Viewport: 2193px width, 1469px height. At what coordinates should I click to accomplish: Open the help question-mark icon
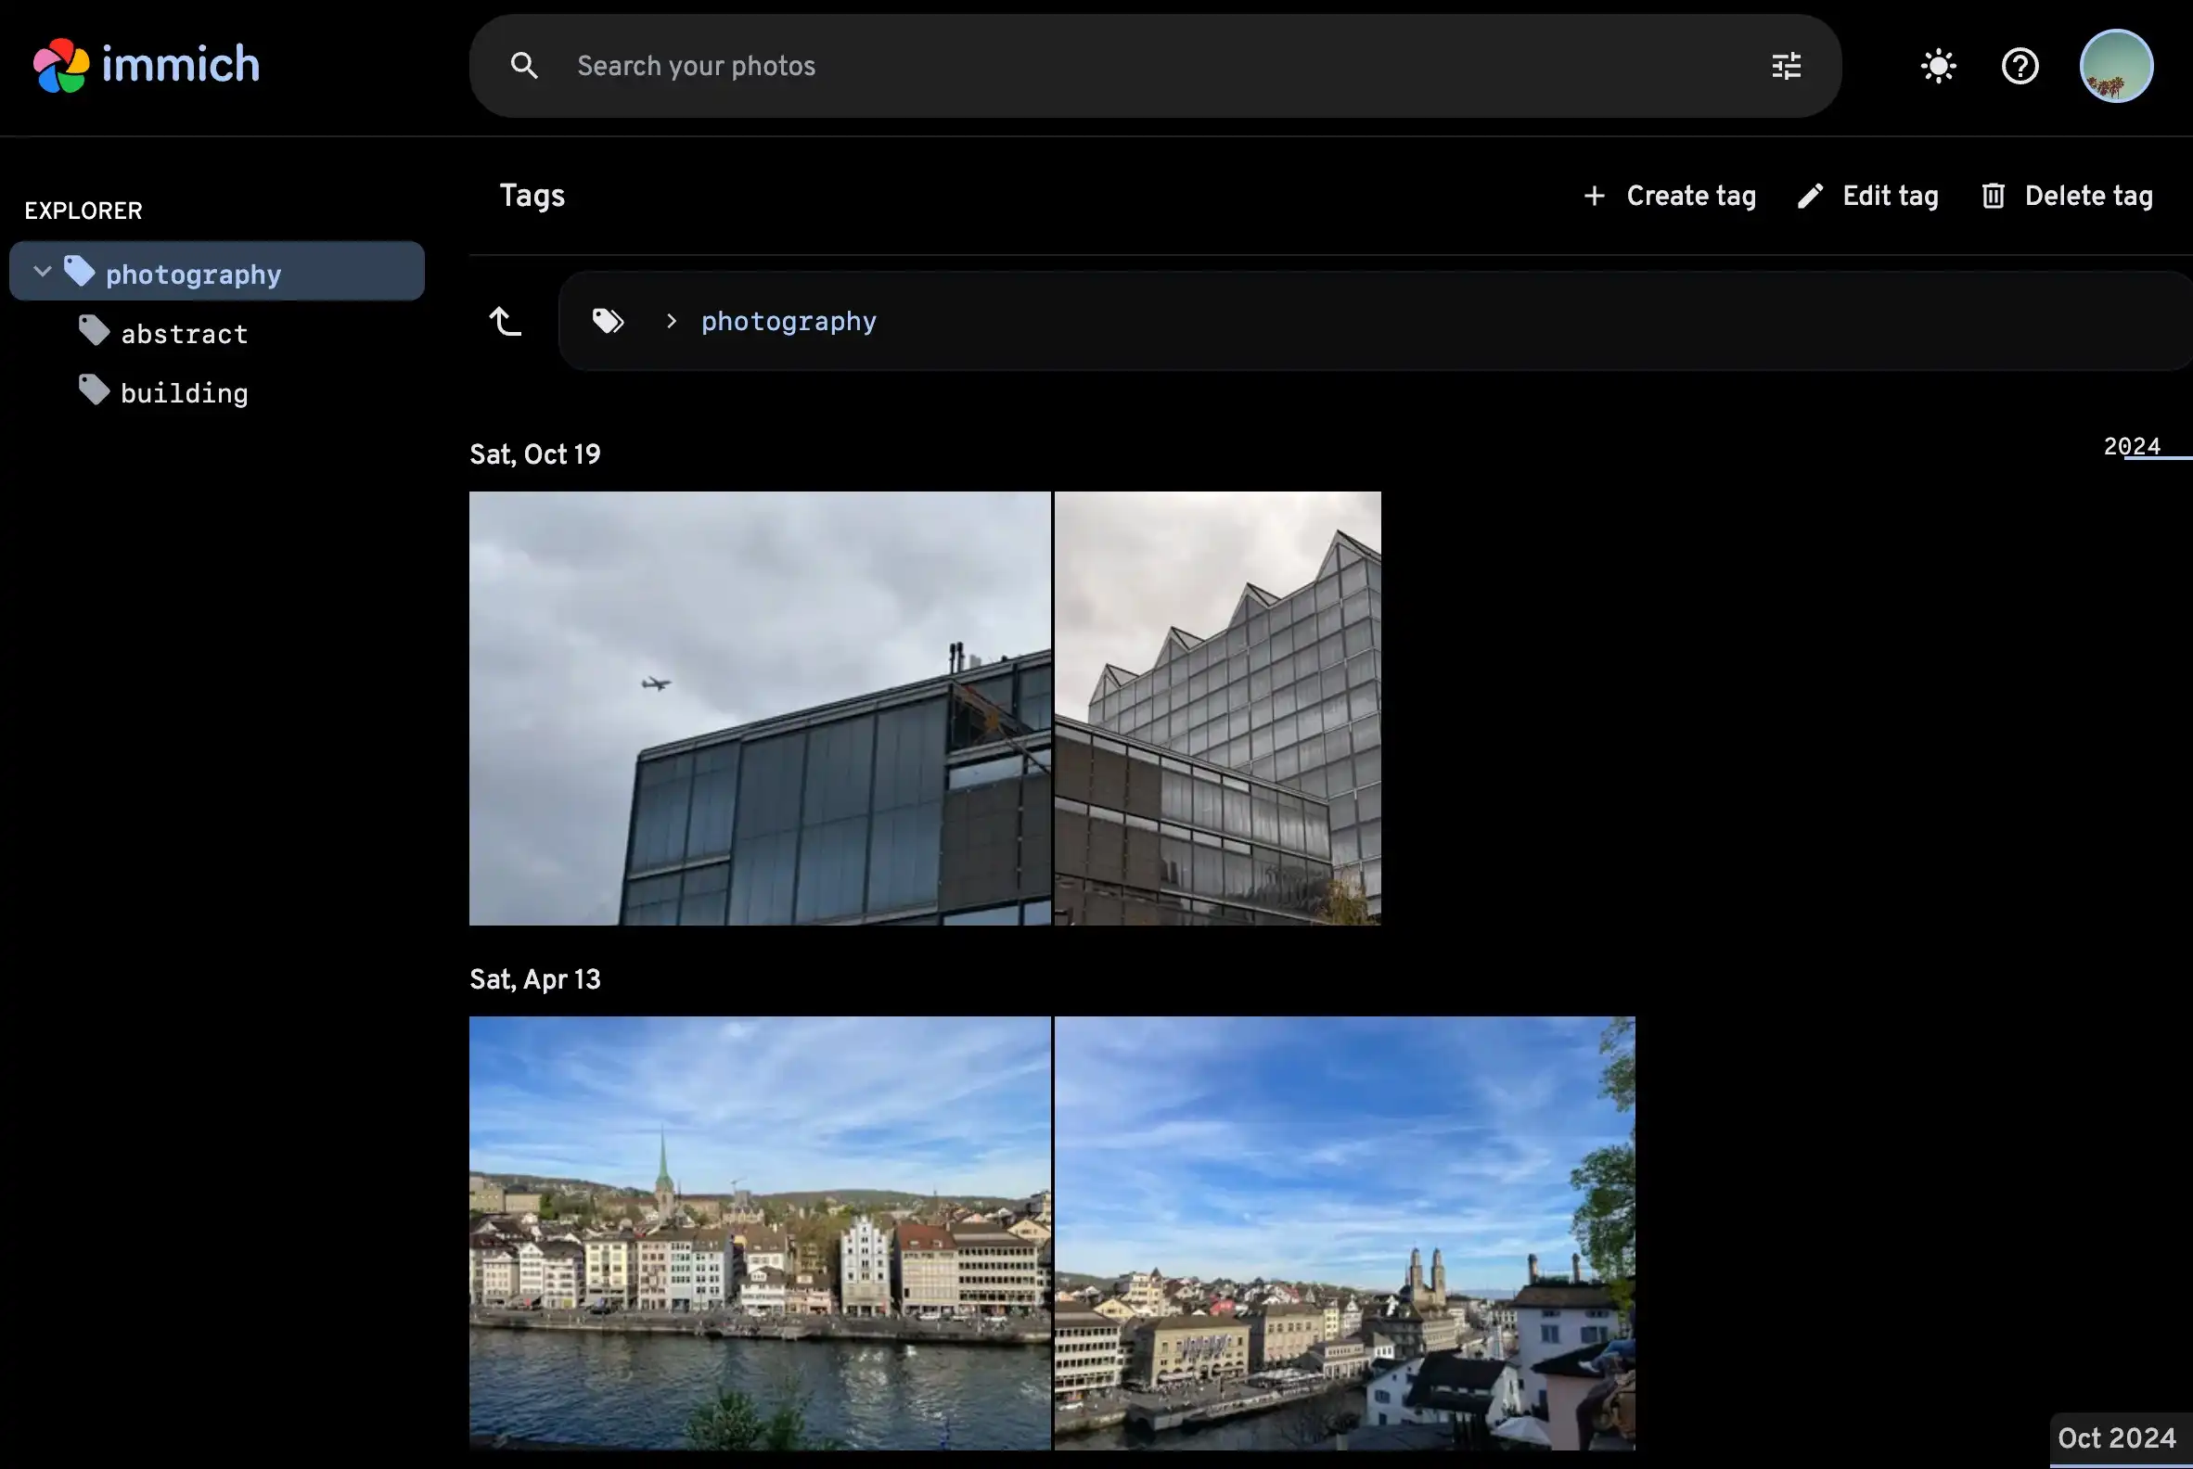point(2020,66)
